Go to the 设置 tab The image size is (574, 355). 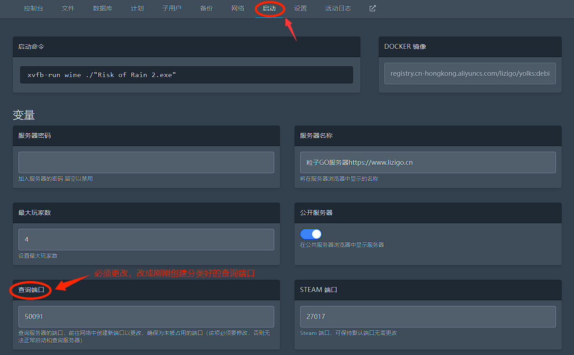tap(300, 8)
